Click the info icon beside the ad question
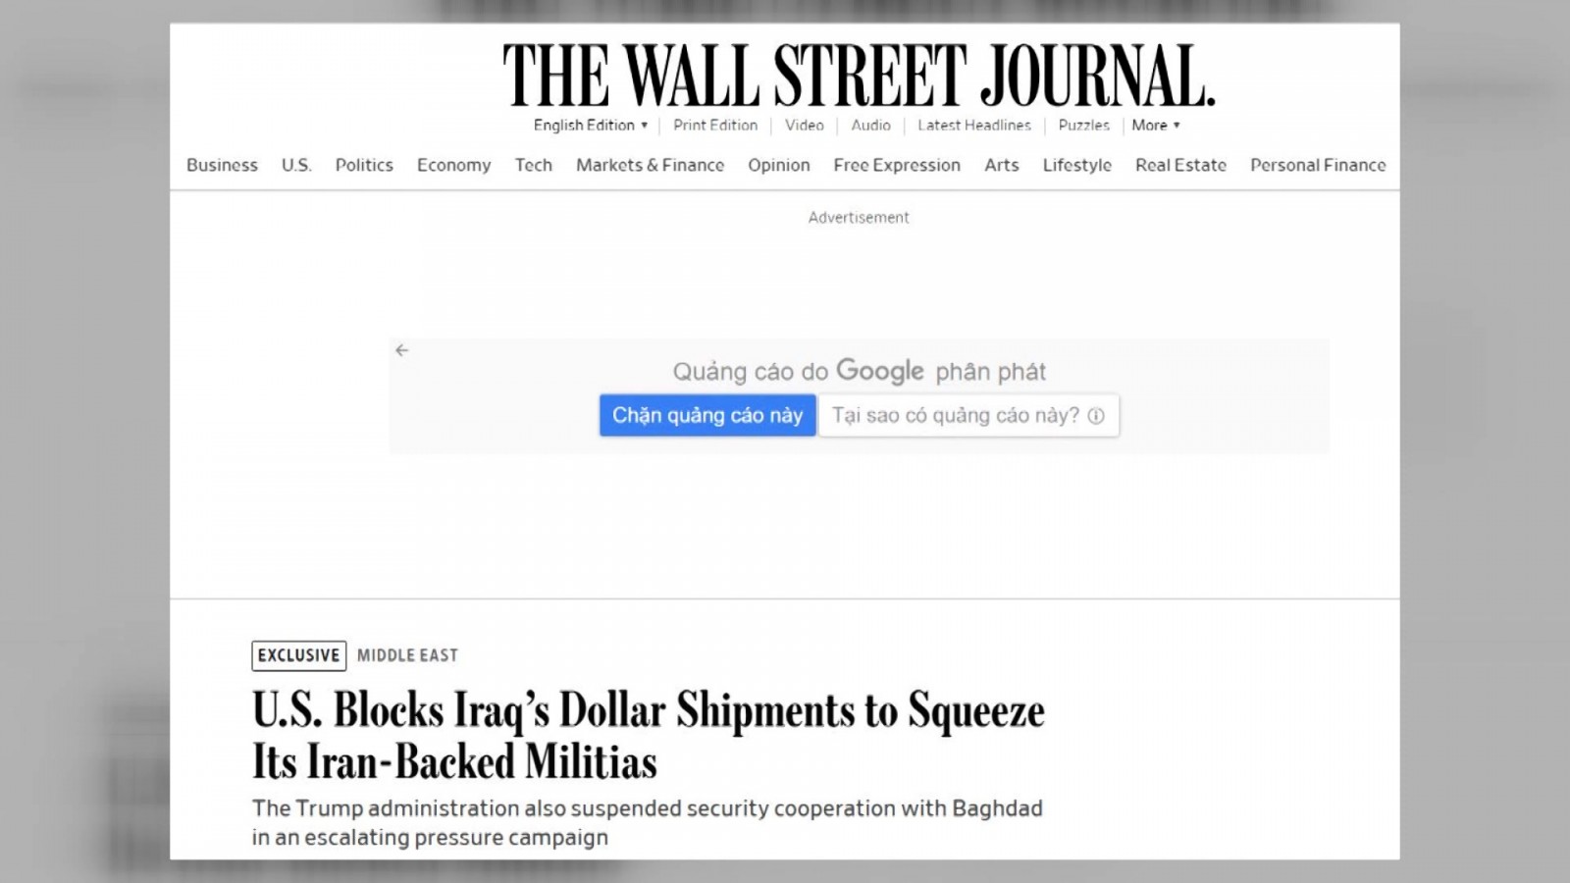1570x883 pixels. coord(1096,416)
